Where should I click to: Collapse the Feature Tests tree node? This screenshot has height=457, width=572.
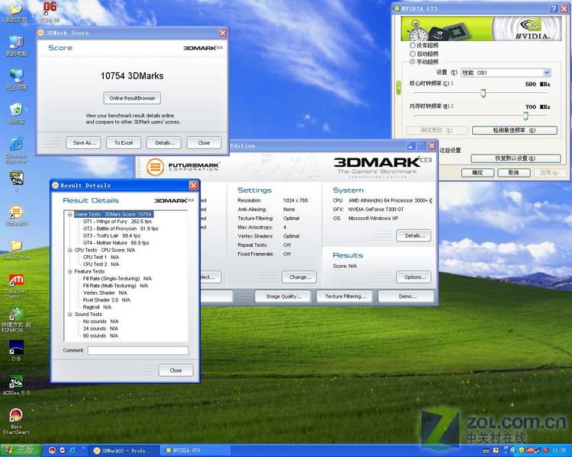click(x=69, y=271)
